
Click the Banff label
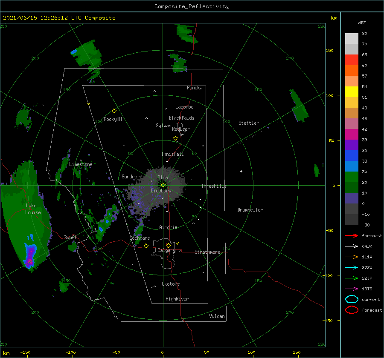pos(70,237)
